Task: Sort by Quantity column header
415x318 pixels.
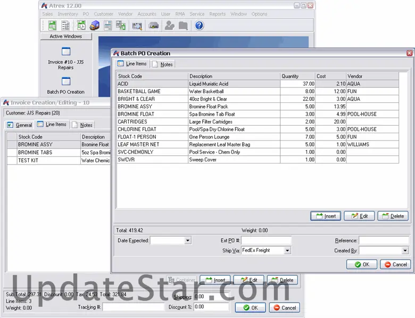Action: [x=298, y=76]
